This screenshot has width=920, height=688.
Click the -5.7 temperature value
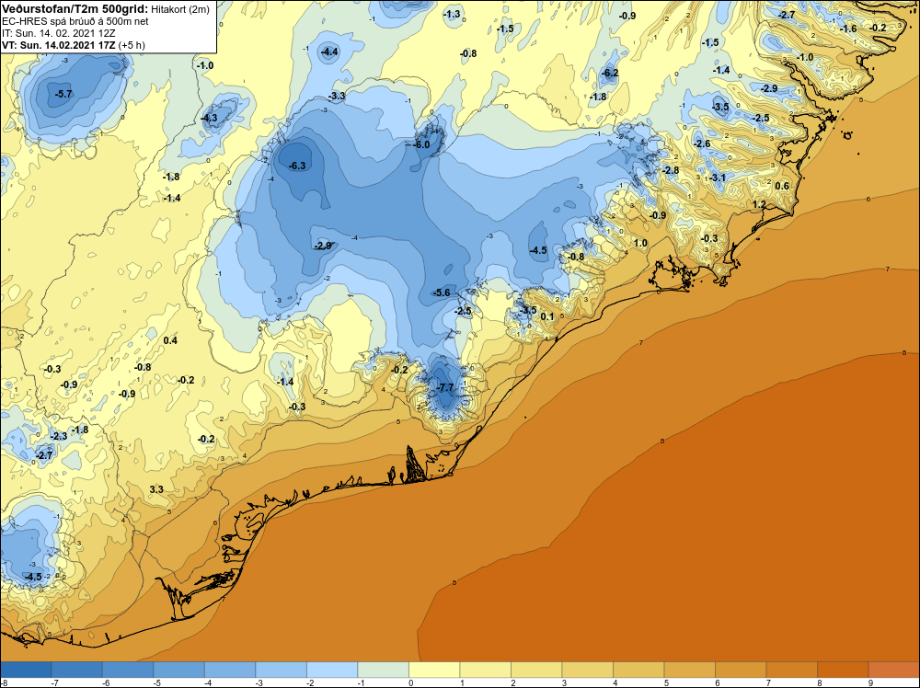tap(63, 94)
